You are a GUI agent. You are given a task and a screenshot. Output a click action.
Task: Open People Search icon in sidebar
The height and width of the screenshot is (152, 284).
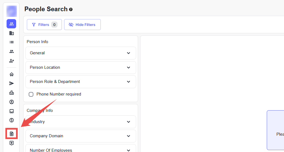tap(12, 24)
